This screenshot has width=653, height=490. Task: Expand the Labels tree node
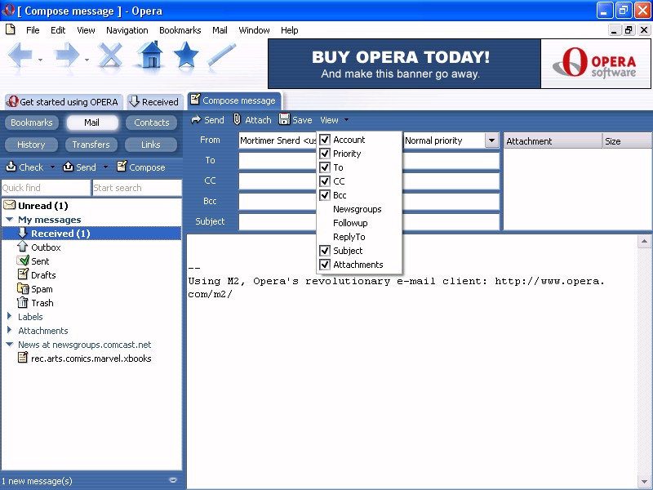tap(10, 317)
